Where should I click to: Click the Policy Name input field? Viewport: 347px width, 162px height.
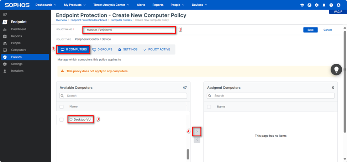tap(129, 30)
